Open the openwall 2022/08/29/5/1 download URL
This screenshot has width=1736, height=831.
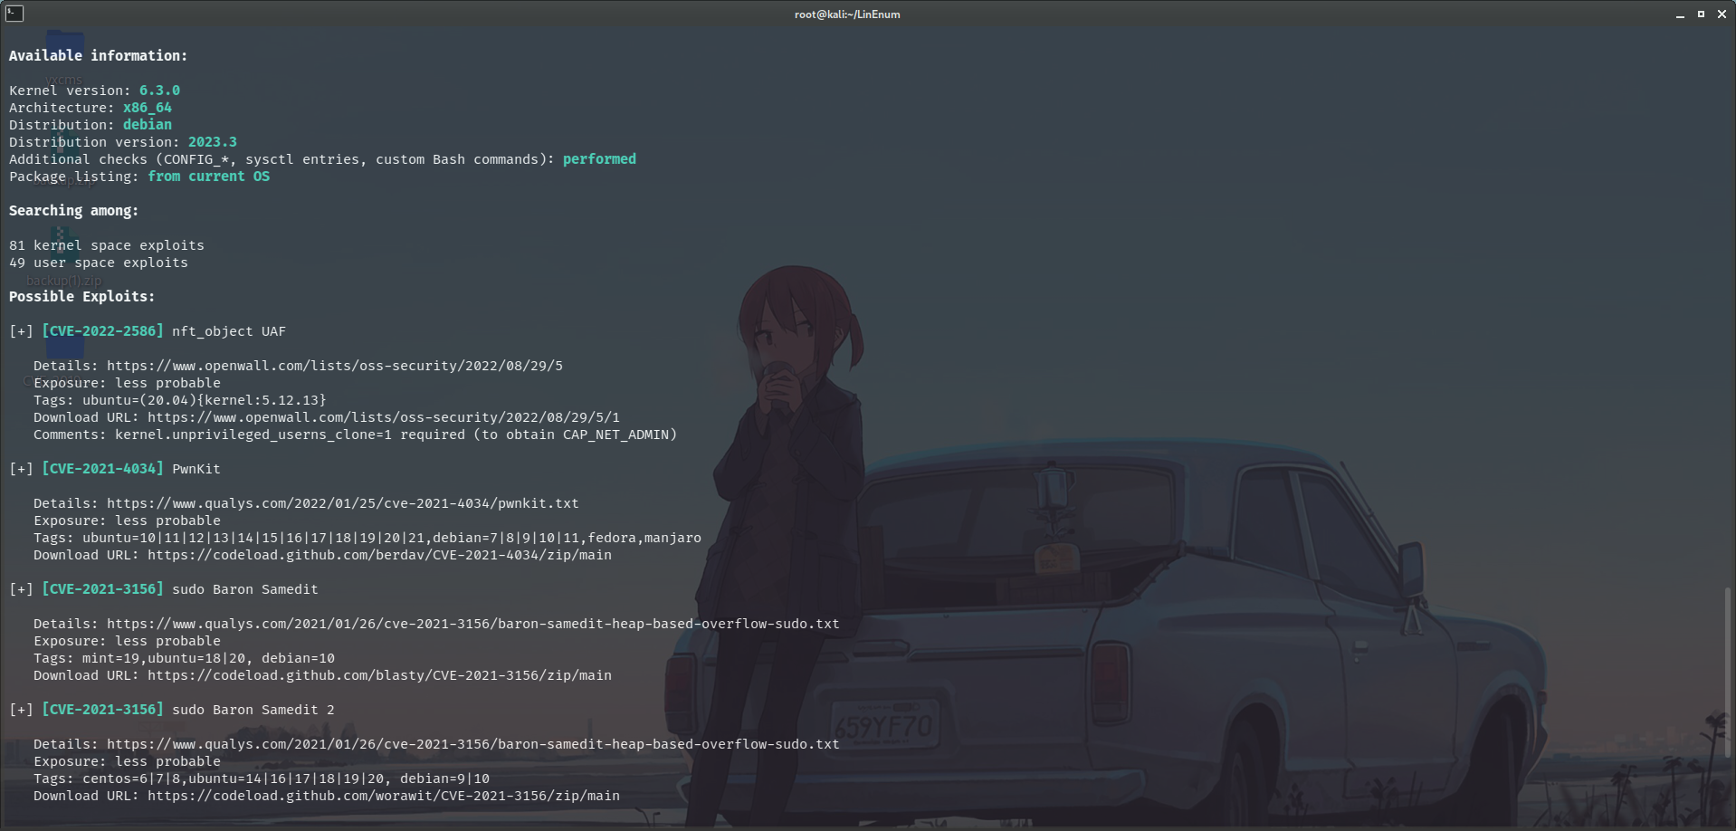point(384,417)
